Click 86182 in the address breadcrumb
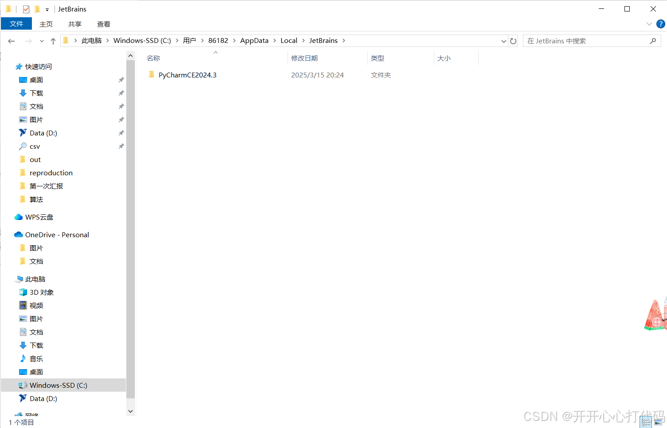This screenshot has height=428, width=667. pyautogui.click(x=218, y=41)
